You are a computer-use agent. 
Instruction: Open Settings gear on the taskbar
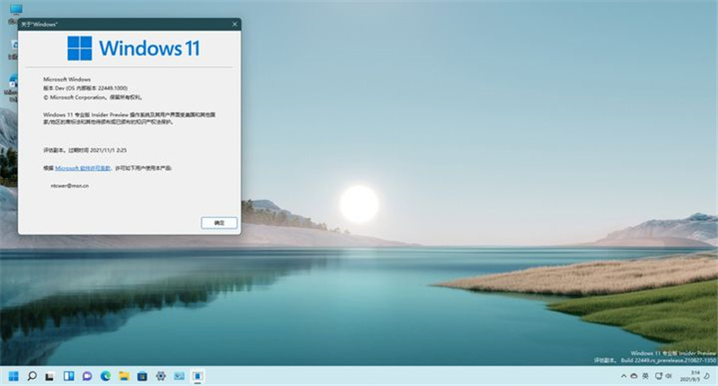[x=161, y=376]
